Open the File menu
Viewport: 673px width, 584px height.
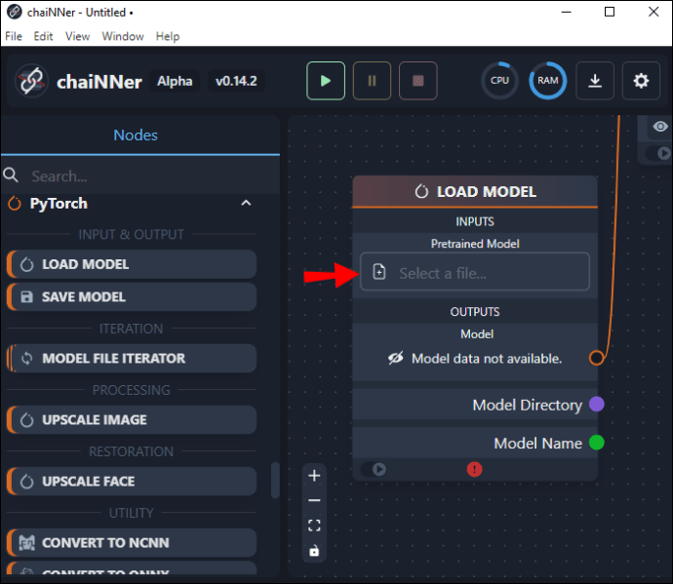click(x=14, y=36)
